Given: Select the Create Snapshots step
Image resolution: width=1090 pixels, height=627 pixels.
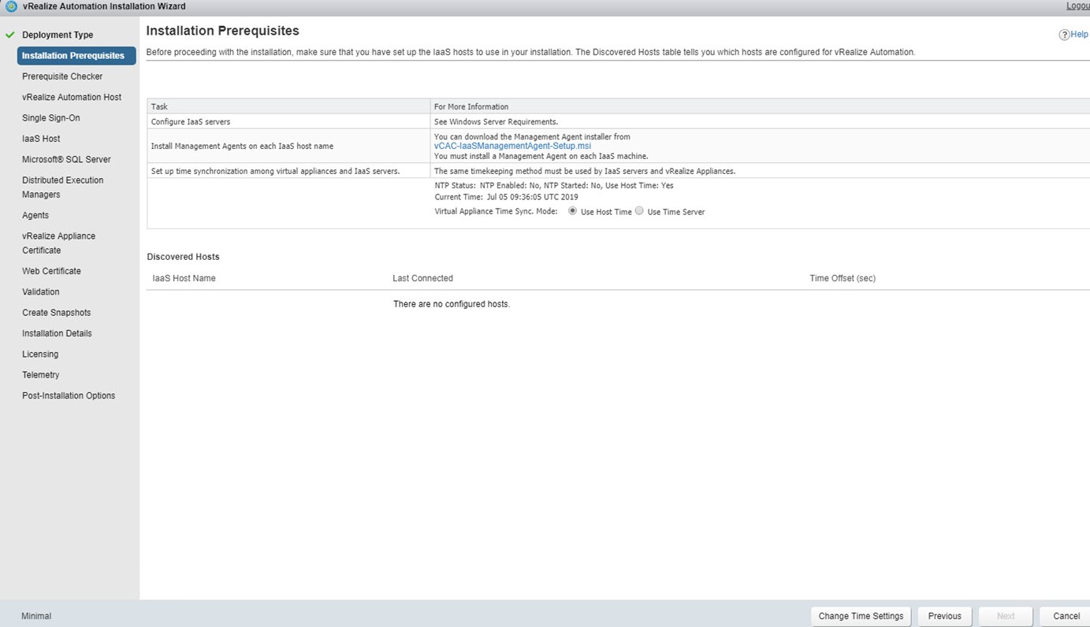Looking at the screenshot, I should pos(57,313).
